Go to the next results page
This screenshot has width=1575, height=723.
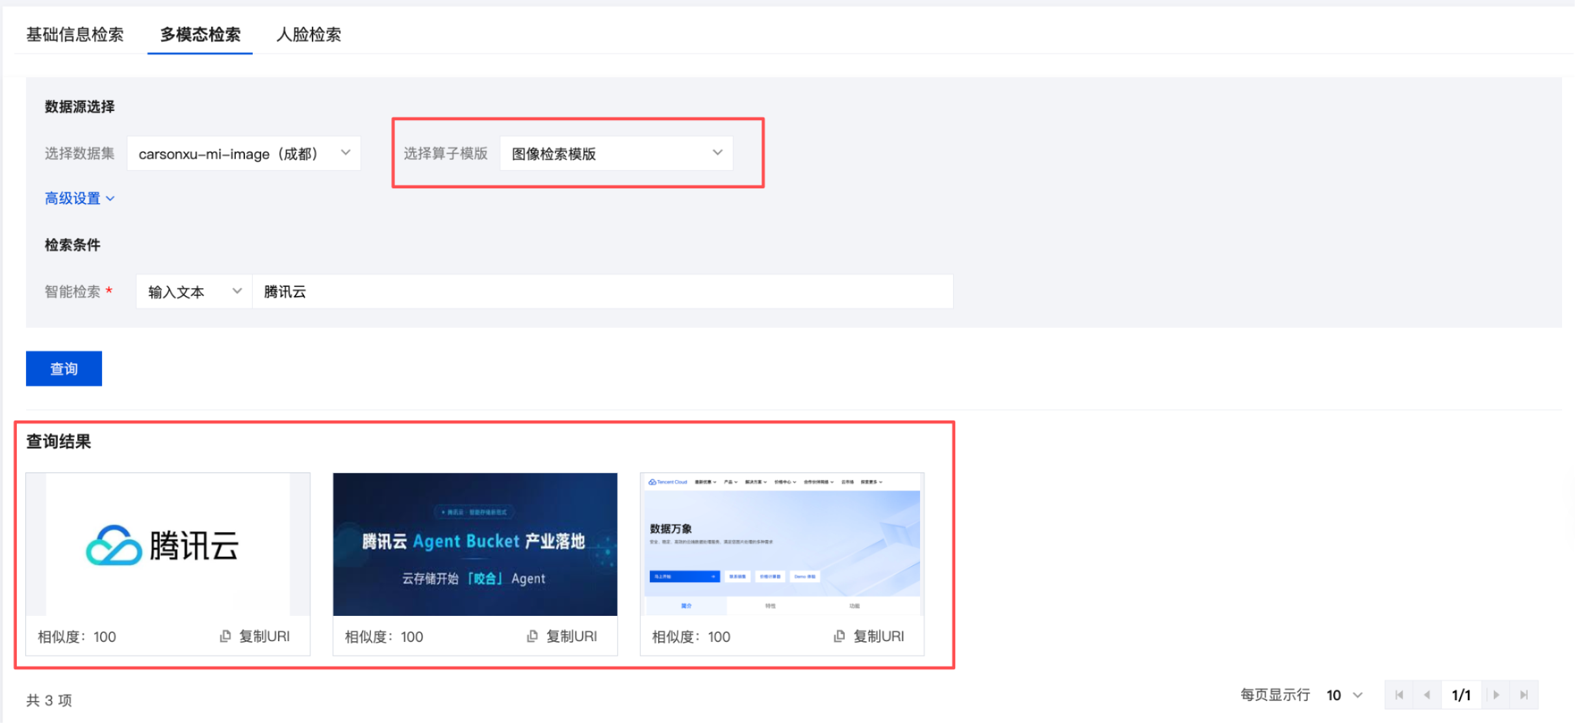(x=1496, y=695)
